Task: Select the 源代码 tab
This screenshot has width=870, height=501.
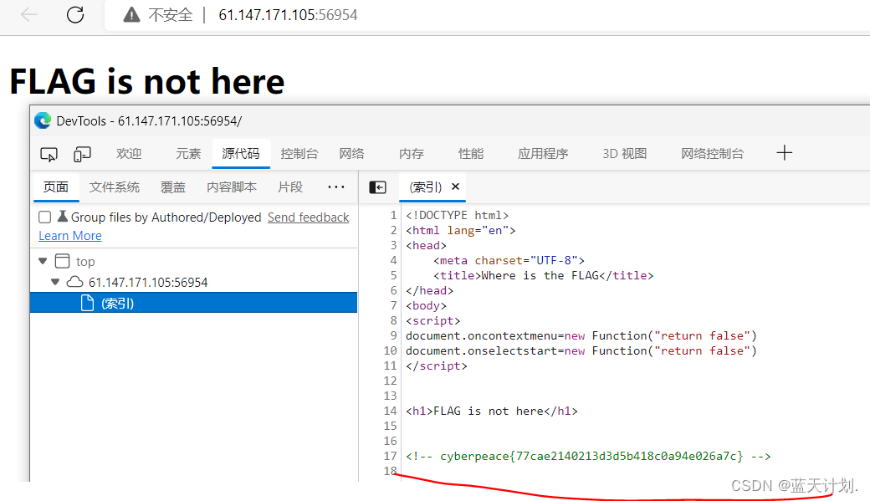Action: pos(241,154)
